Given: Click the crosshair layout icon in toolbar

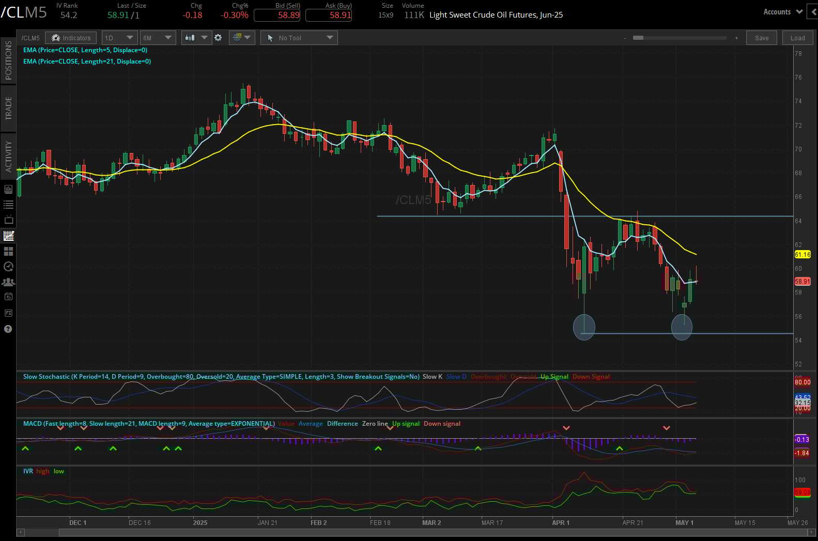Looking at the screenshot, I should tap(237, 38).
